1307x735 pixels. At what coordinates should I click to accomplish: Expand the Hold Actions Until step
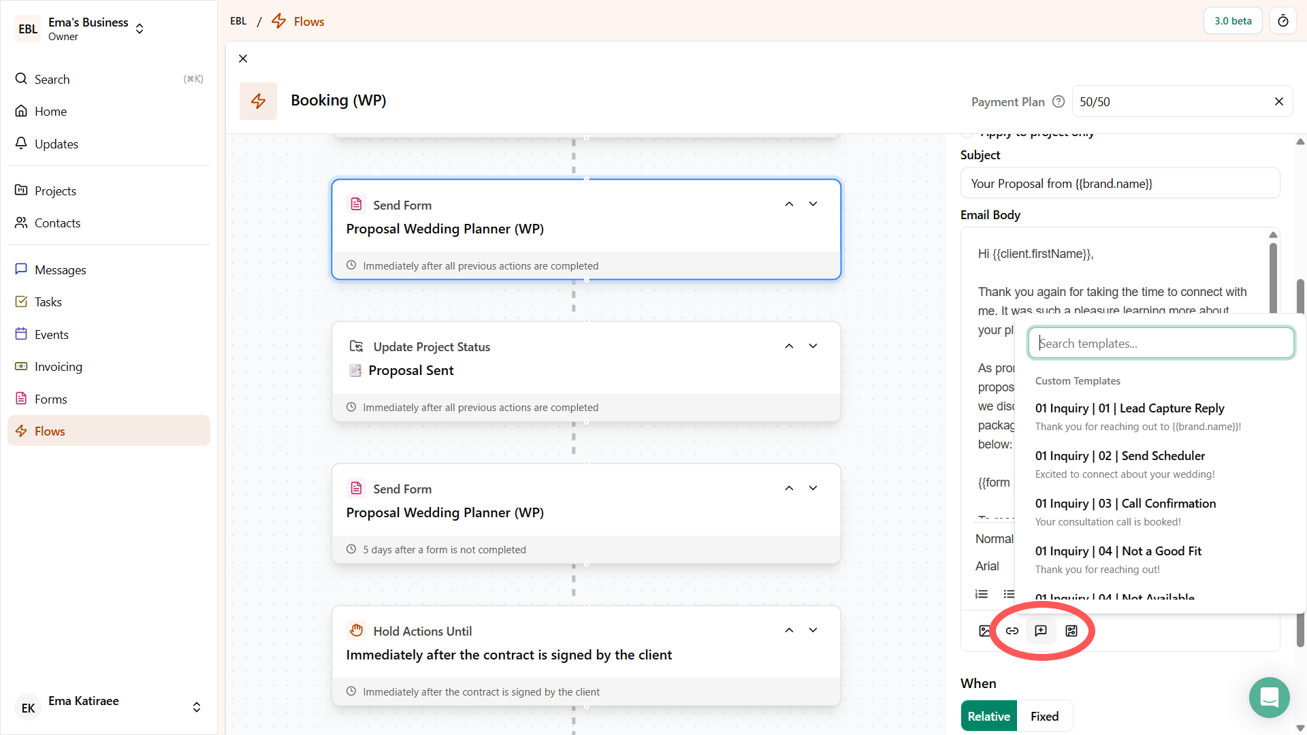[812, 630]
